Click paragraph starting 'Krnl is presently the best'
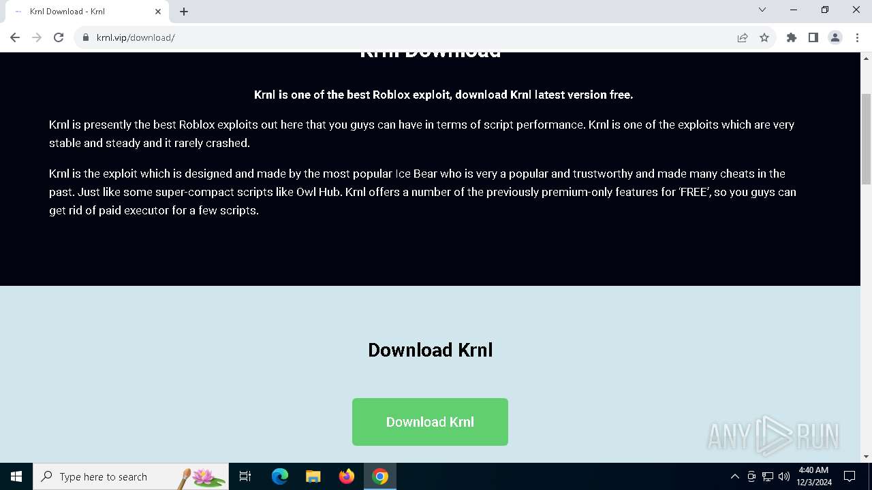Image resolution: width=872 pixels, height=490 pixels. 422,133
